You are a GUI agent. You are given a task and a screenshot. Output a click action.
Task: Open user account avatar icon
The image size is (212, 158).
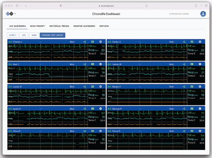coord(203,14)
